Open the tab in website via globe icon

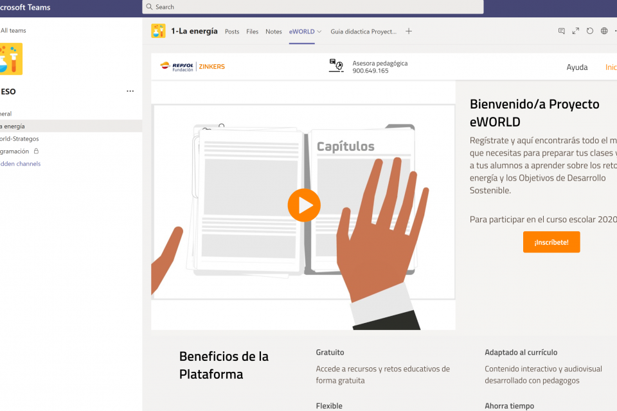click(x=604, y=31)
